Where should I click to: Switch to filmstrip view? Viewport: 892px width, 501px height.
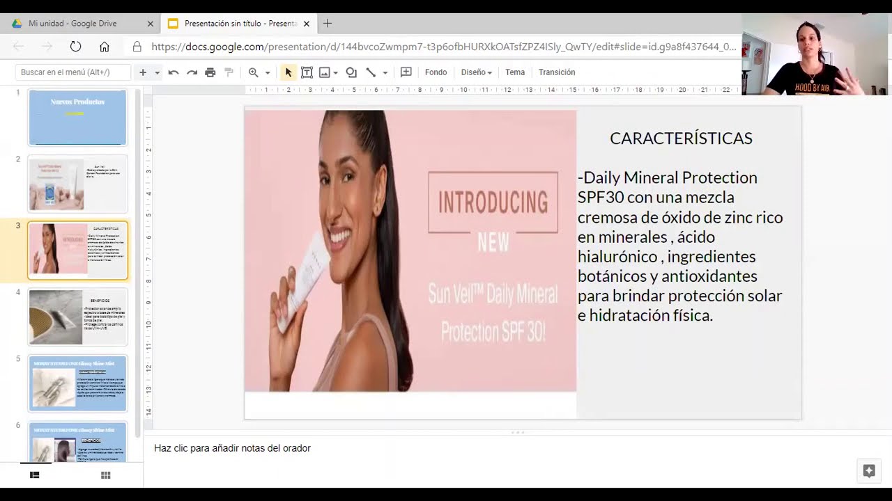(x=34, y=475)
